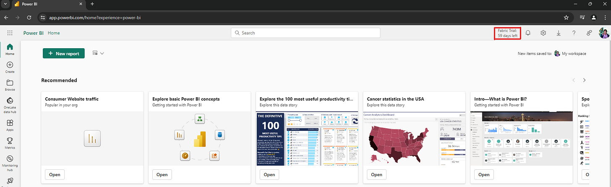611x187 pixels.
Task: Click the New report button
Action: pyautogui.click(x=64, y=53)
